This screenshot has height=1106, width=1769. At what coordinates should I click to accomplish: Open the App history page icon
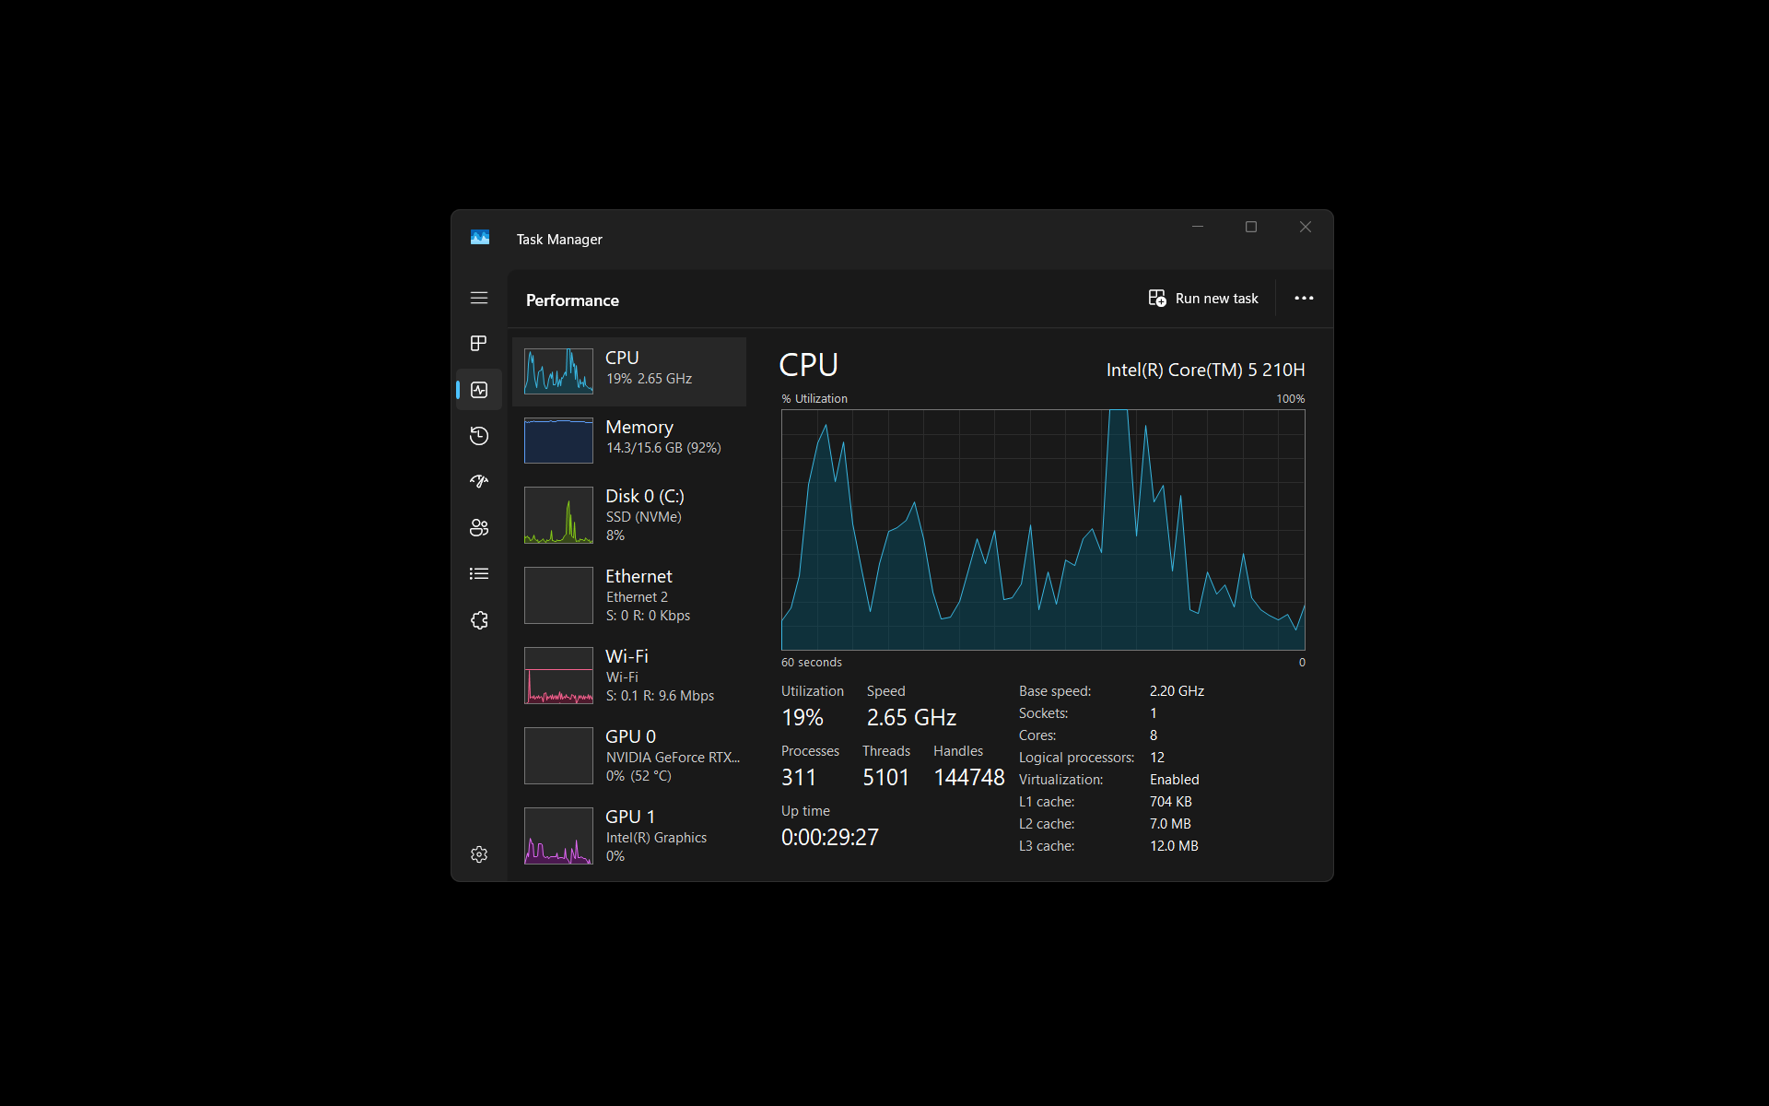(x=479, y=436)
